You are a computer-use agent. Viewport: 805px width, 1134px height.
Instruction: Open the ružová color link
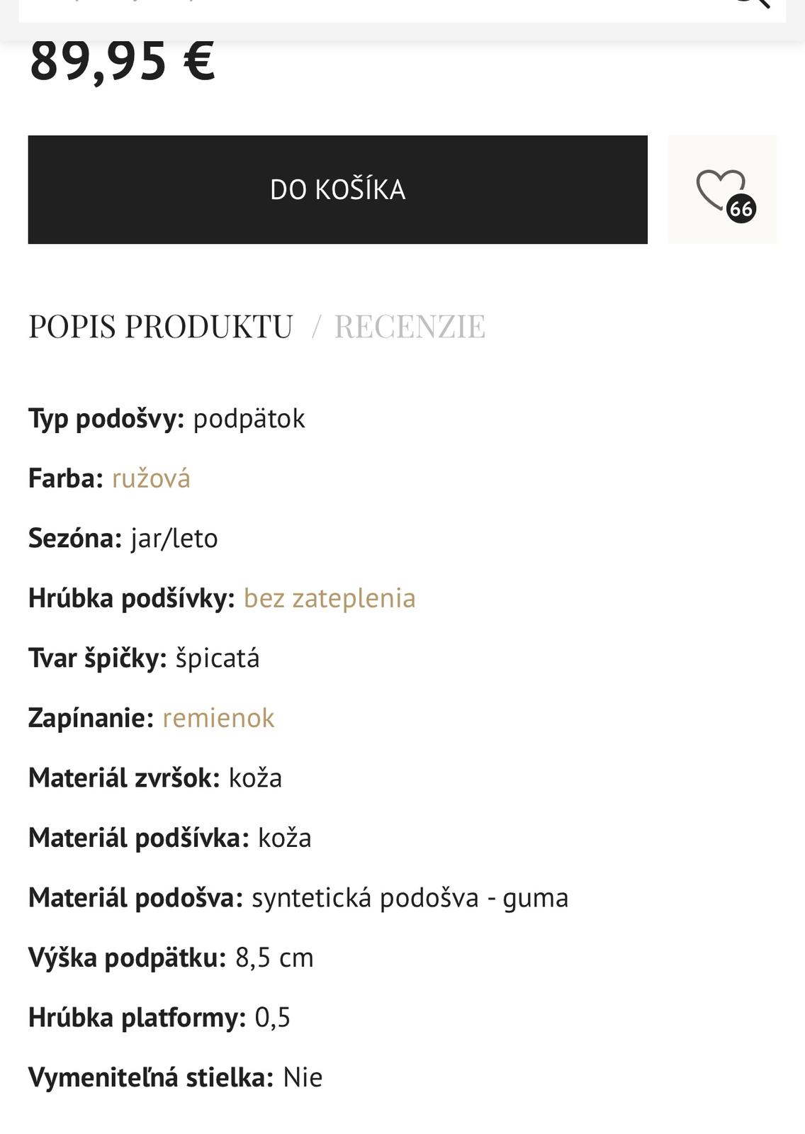pos(151,478)
